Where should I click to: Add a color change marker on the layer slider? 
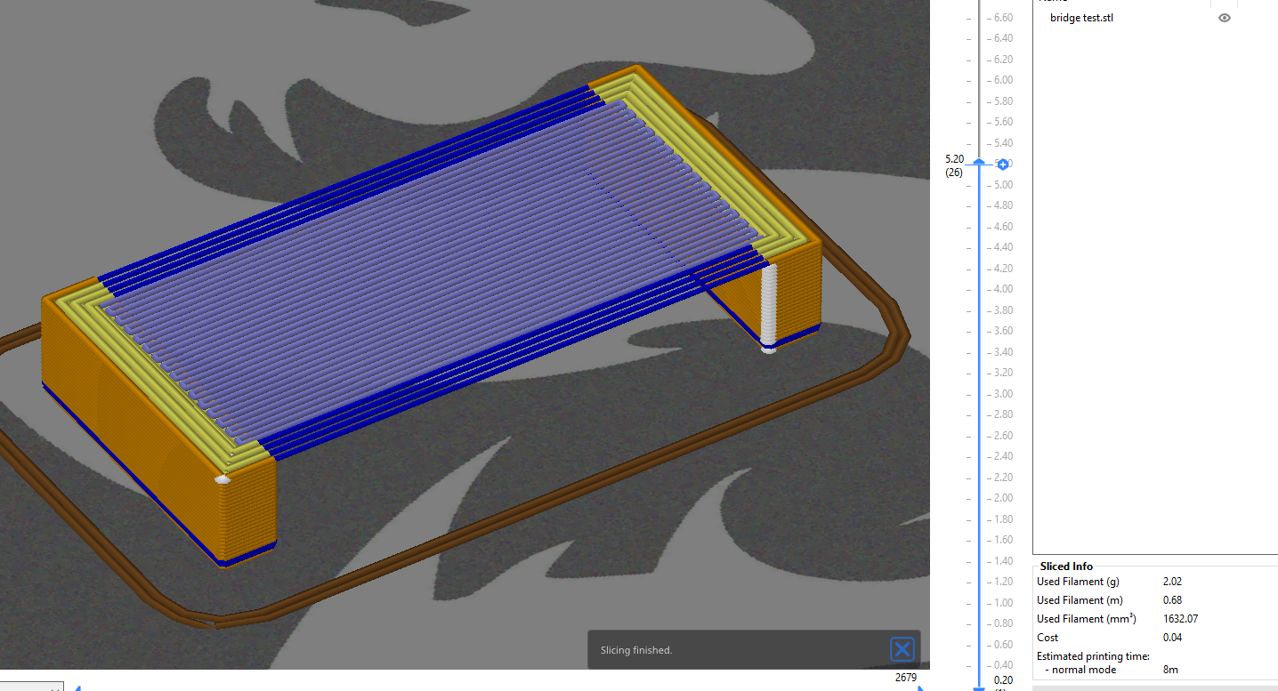coord(1002,164)
